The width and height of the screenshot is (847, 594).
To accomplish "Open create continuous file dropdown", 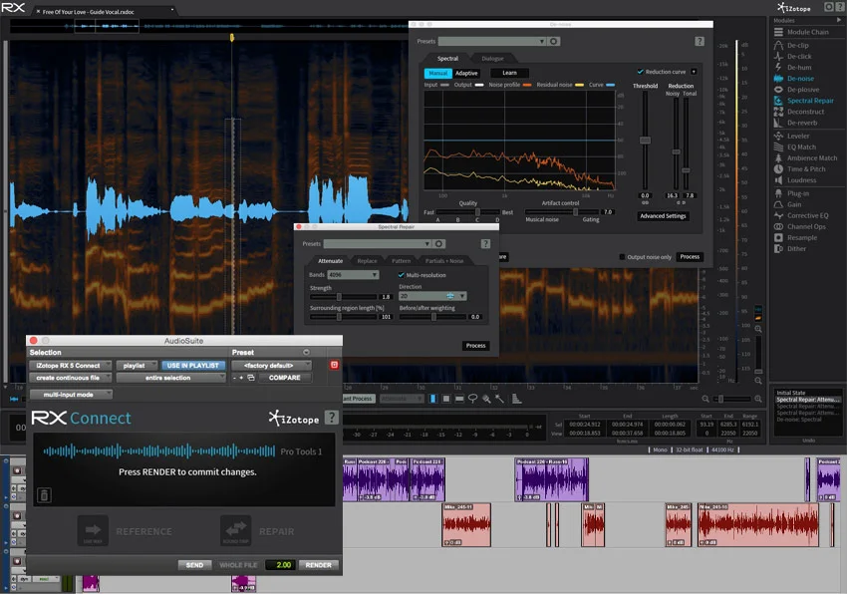I will [70, 378].
